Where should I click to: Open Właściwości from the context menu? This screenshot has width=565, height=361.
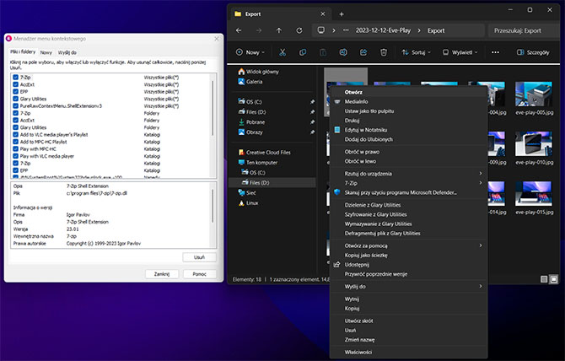click(x=408, y=352)
